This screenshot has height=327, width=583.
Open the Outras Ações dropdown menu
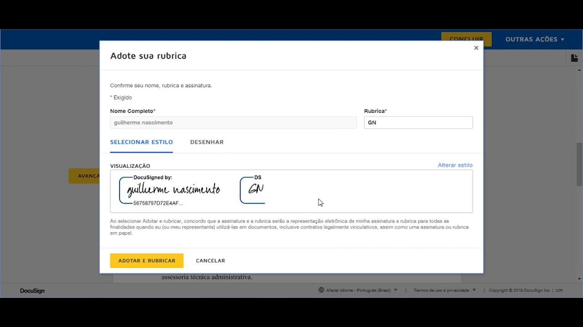[x=535, y=40]
